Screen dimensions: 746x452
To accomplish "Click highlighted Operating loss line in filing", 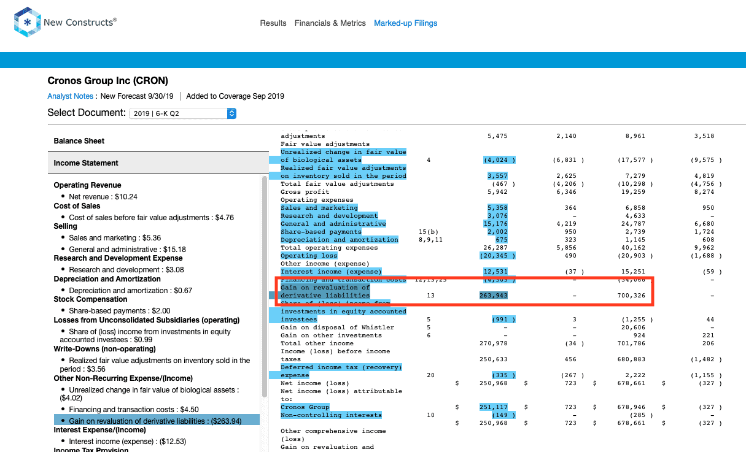I will tap(309, 256).
